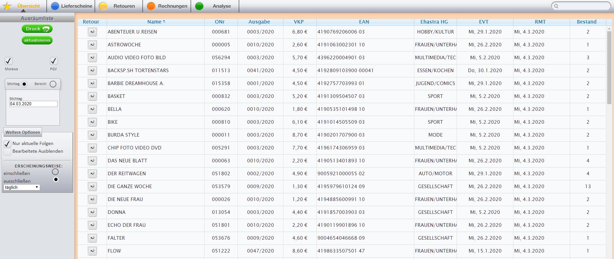Open the Weitere Optionen tab

[x=23, y=132]
